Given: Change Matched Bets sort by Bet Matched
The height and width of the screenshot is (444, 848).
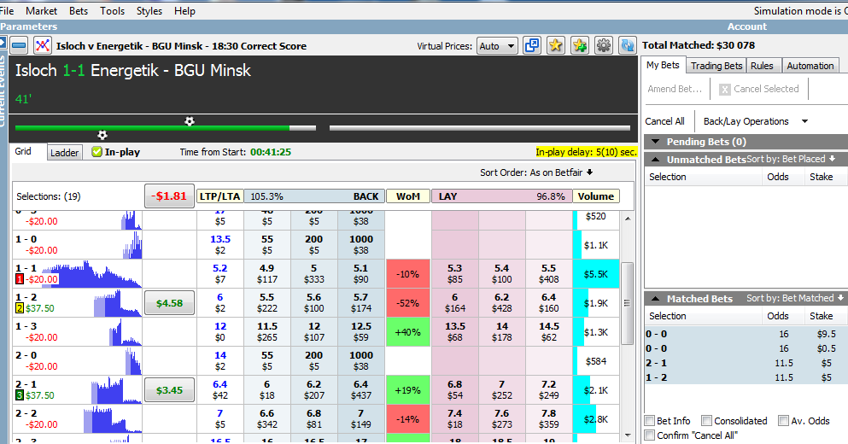Looking at the screenshot, I should pyautogui.click(x=795, y=298).
